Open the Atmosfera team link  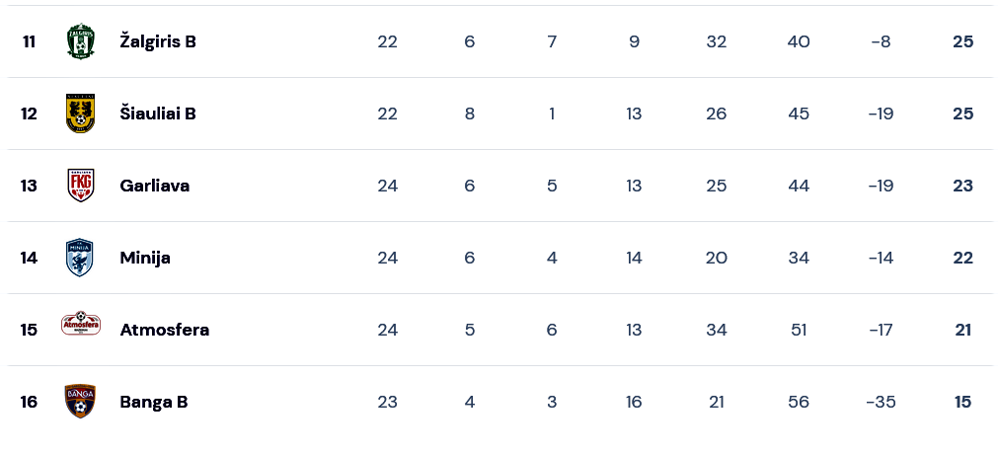pyautogui.click(x=164, y=330)
